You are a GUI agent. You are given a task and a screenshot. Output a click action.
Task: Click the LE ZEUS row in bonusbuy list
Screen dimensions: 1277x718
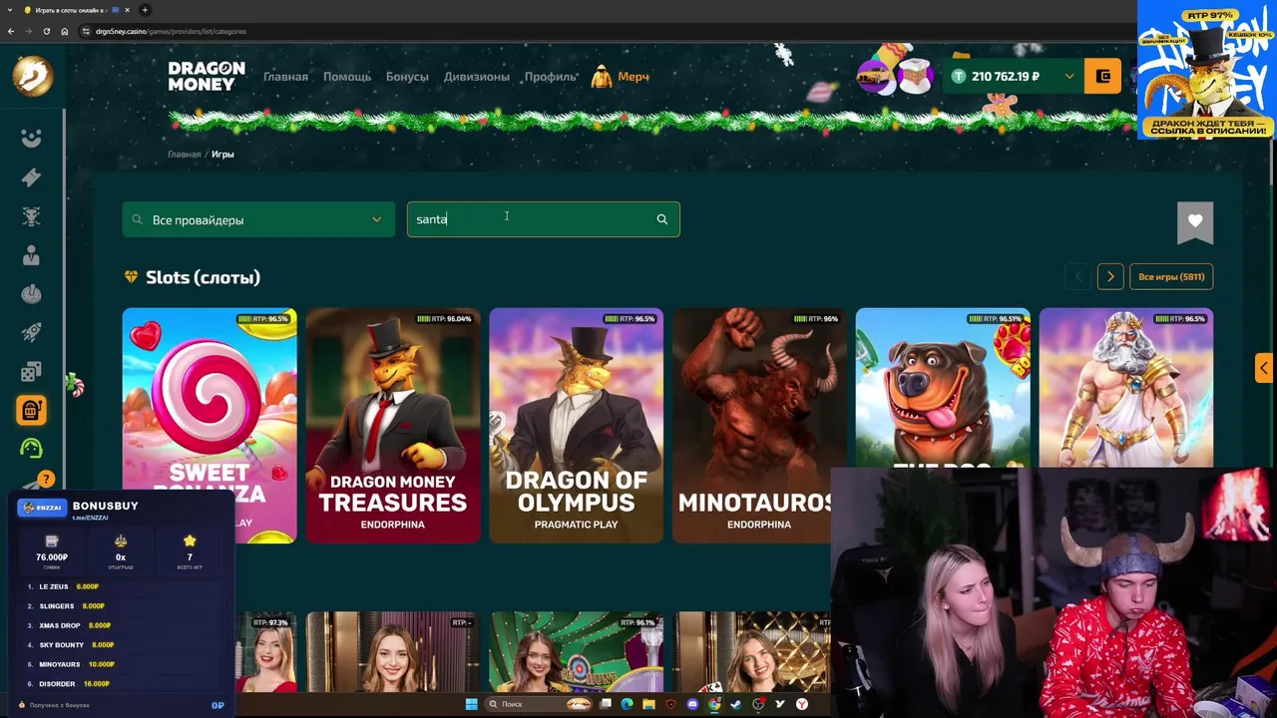[x=120, y=586]
